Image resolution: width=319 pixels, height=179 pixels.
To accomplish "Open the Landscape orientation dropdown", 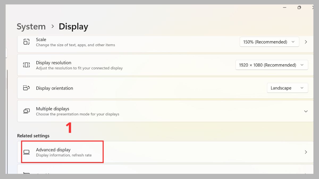I will [287, 88].
